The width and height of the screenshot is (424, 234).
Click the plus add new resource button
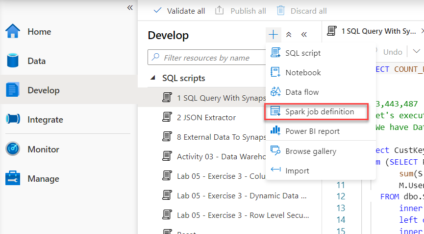pyautogui.click(x=274, y=35)
